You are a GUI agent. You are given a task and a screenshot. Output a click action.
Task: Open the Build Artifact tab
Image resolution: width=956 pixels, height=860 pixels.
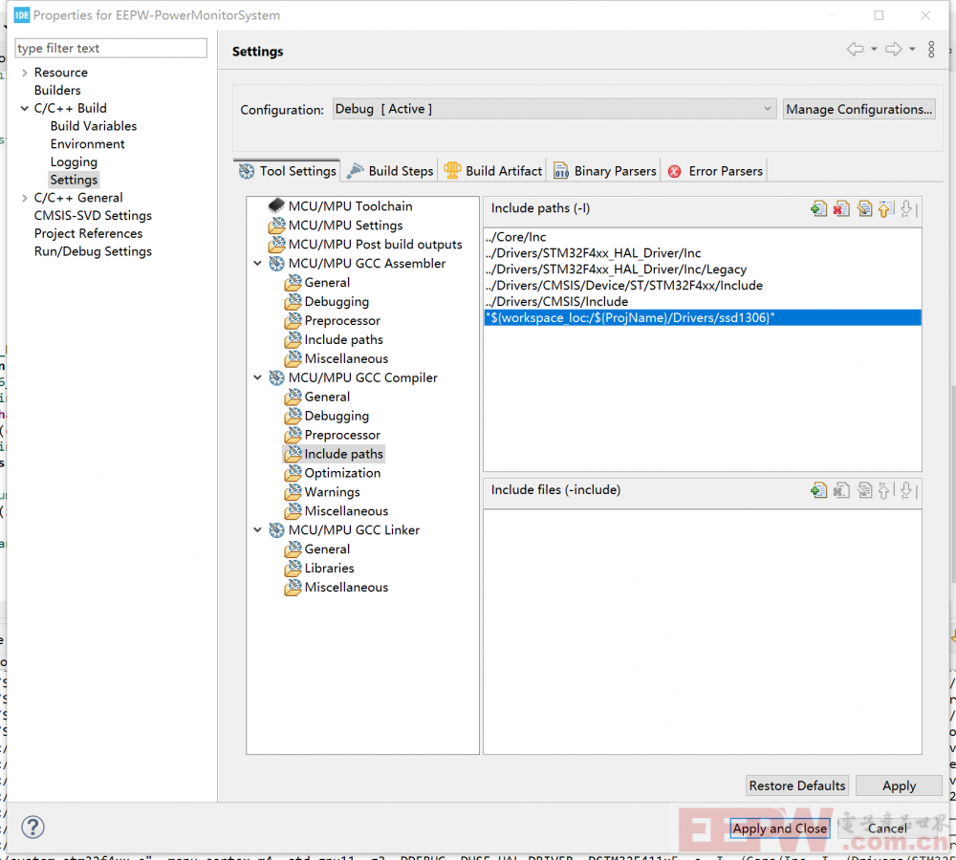click(x=492, y=171)
